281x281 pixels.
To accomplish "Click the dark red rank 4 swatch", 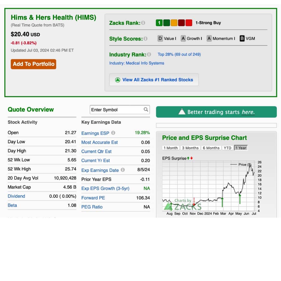I will (181, 23).
